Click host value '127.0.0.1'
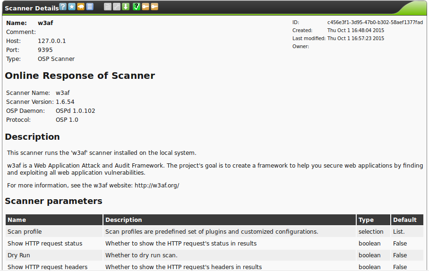Viewport: 429px width, 271px height. (x=51, y=41)
